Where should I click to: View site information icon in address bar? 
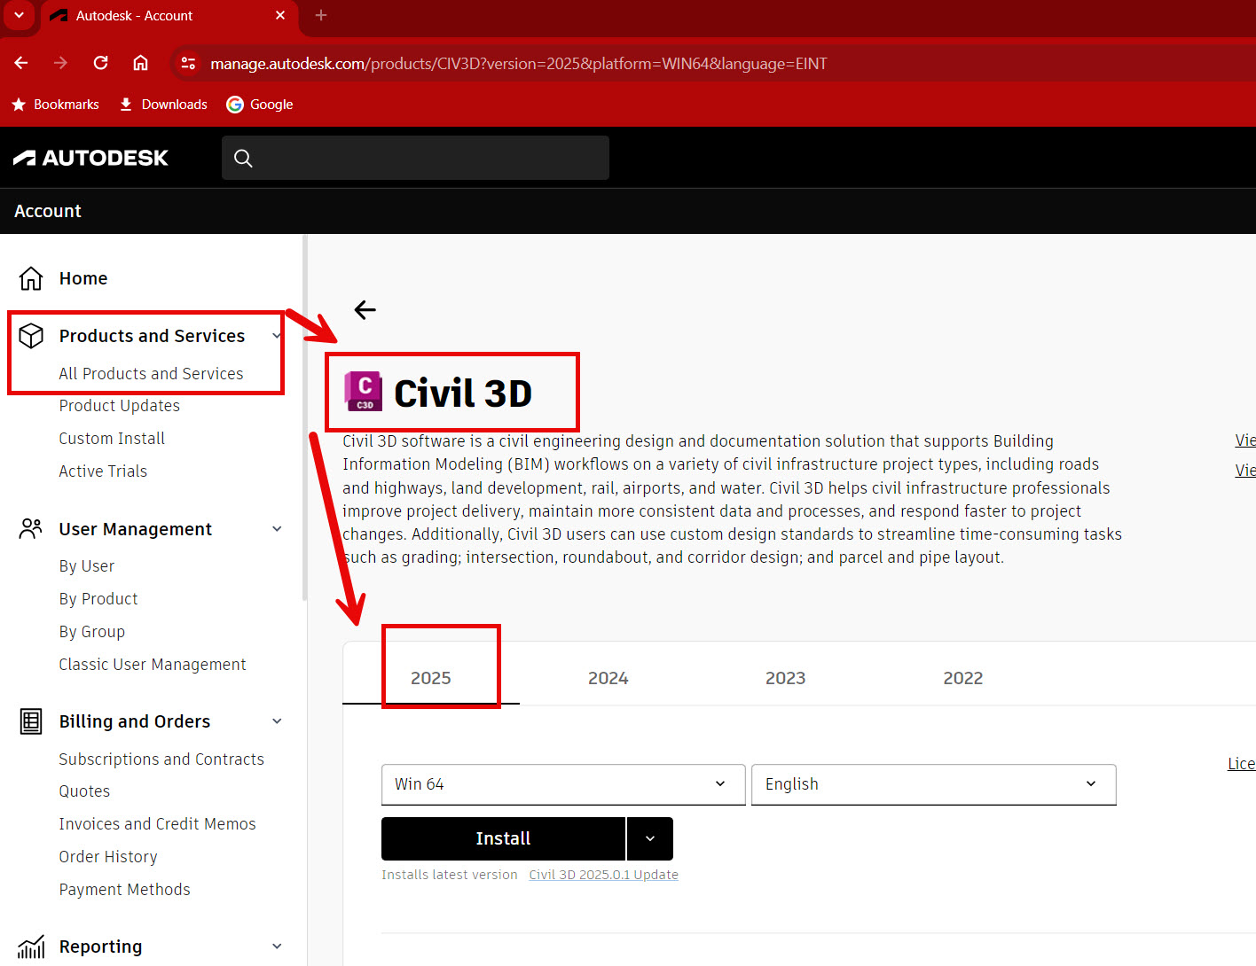188,63
